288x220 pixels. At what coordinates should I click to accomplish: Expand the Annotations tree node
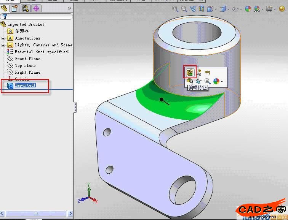pyautogui.click(x=3, y=38)
